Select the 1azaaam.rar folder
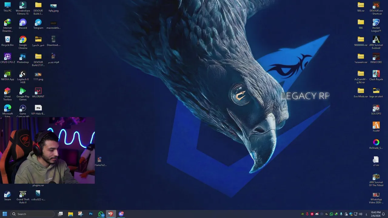 click(361, 59)
